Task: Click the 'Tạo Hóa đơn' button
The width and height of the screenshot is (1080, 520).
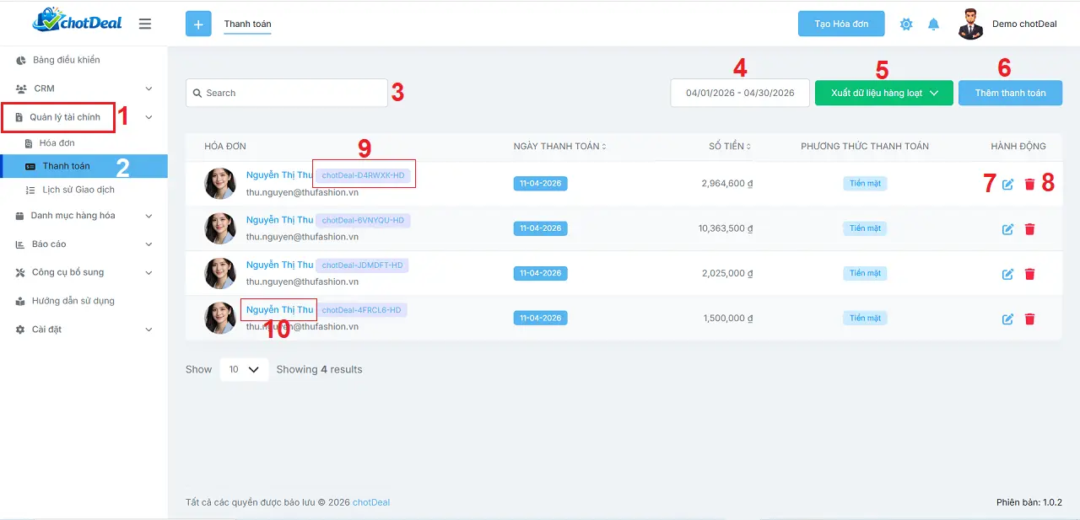Action: pos(840,24)
